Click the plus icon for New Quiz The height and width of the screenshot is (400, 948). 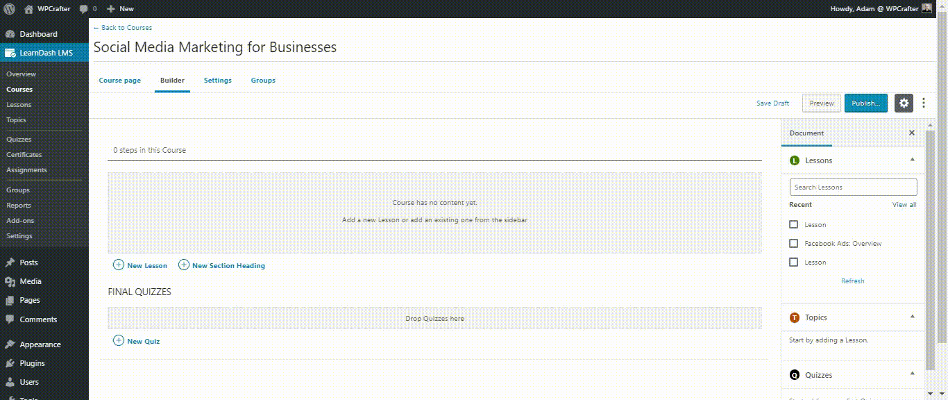(x=119, y=340)
